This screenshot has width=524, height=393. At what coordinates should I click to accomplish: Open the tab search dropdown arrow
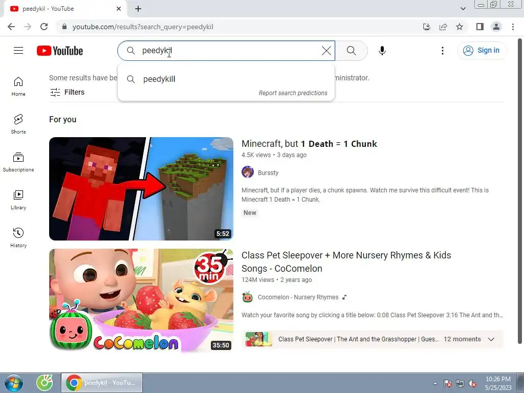tap(463, 9)
